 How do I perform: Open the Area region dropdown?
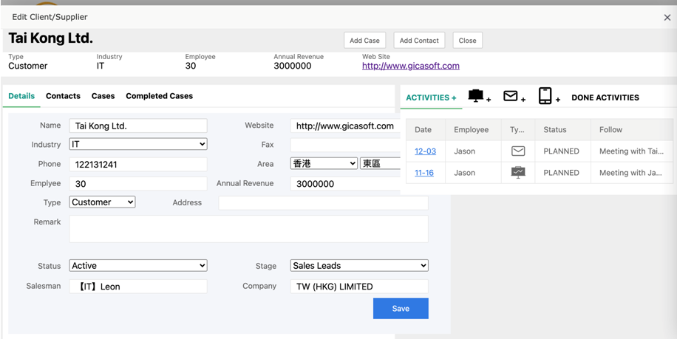[324, 164]
